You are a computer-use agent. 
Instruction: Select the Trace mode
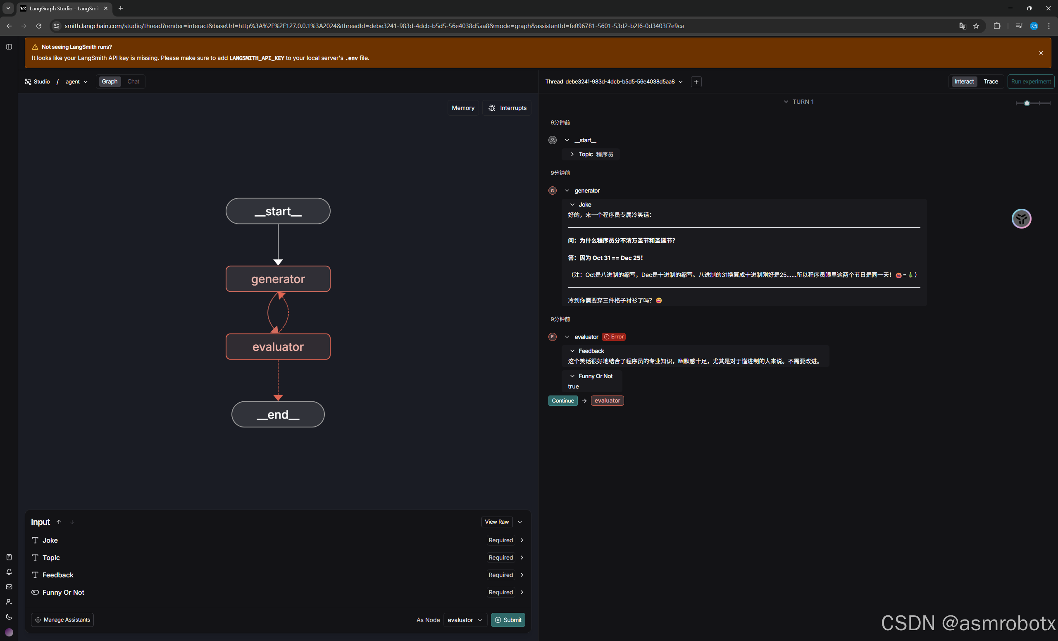point(991,81)
